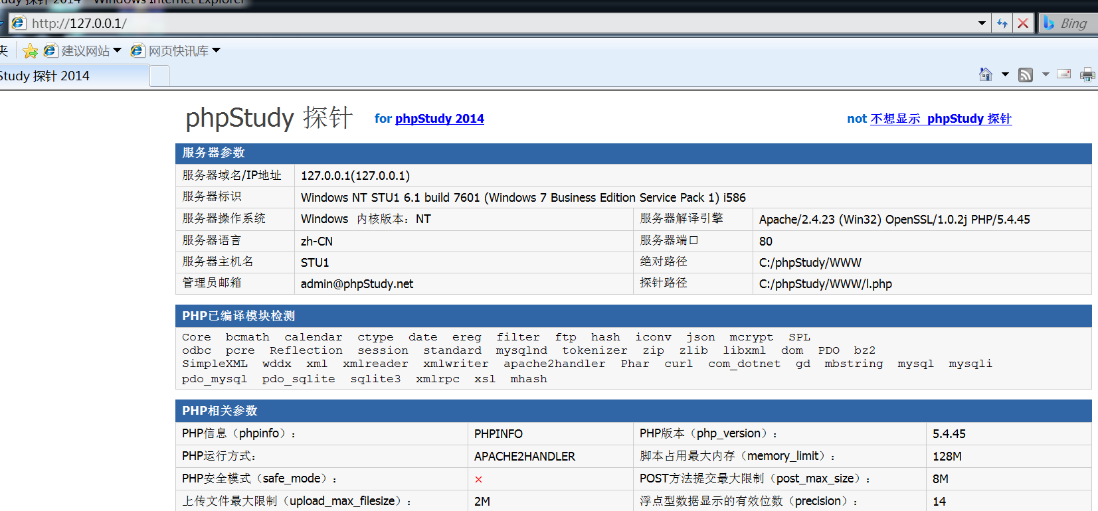This screenshot has width=1098, height=511.
Task: Expand the feeds dropdown arrow
Action: pyautogui.click(x=1046, y=74)
